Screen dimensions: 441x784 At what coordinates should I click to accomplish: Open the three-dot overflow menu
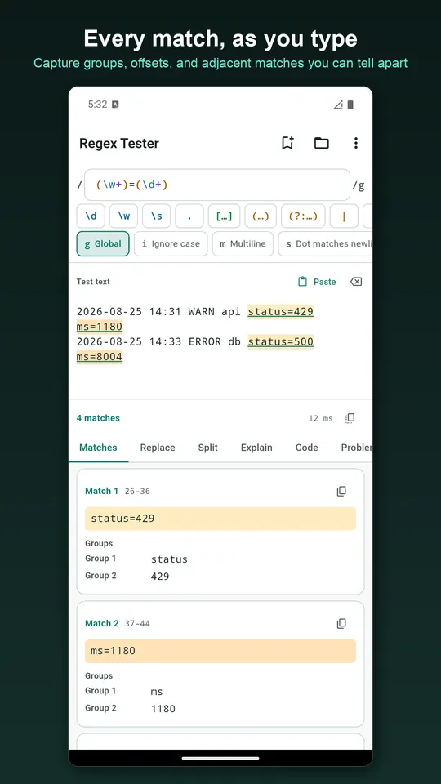(x=356, y=143)
